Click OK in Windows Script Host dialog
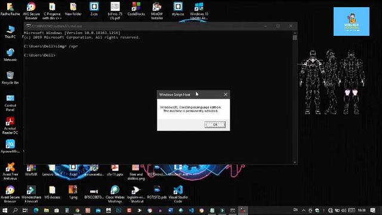The width and height of the screenshot is (382, 215). pyautogui.click(x=215, y=125)
